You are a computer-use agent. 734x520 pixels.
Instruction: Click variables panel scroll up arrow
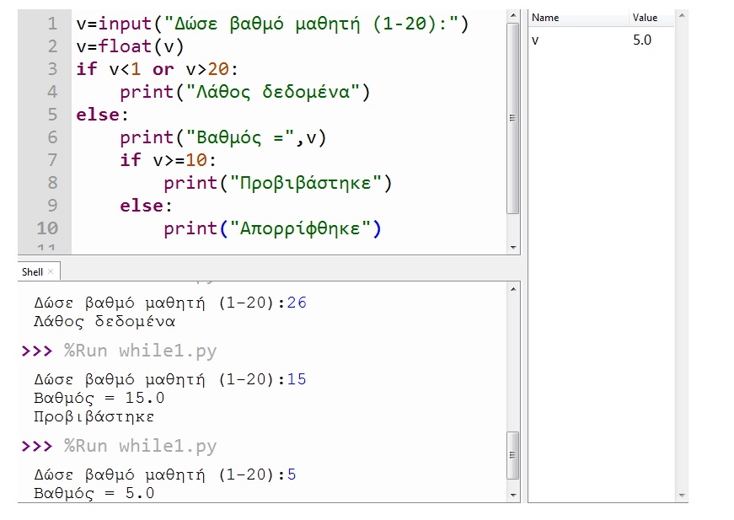[682, 16]
